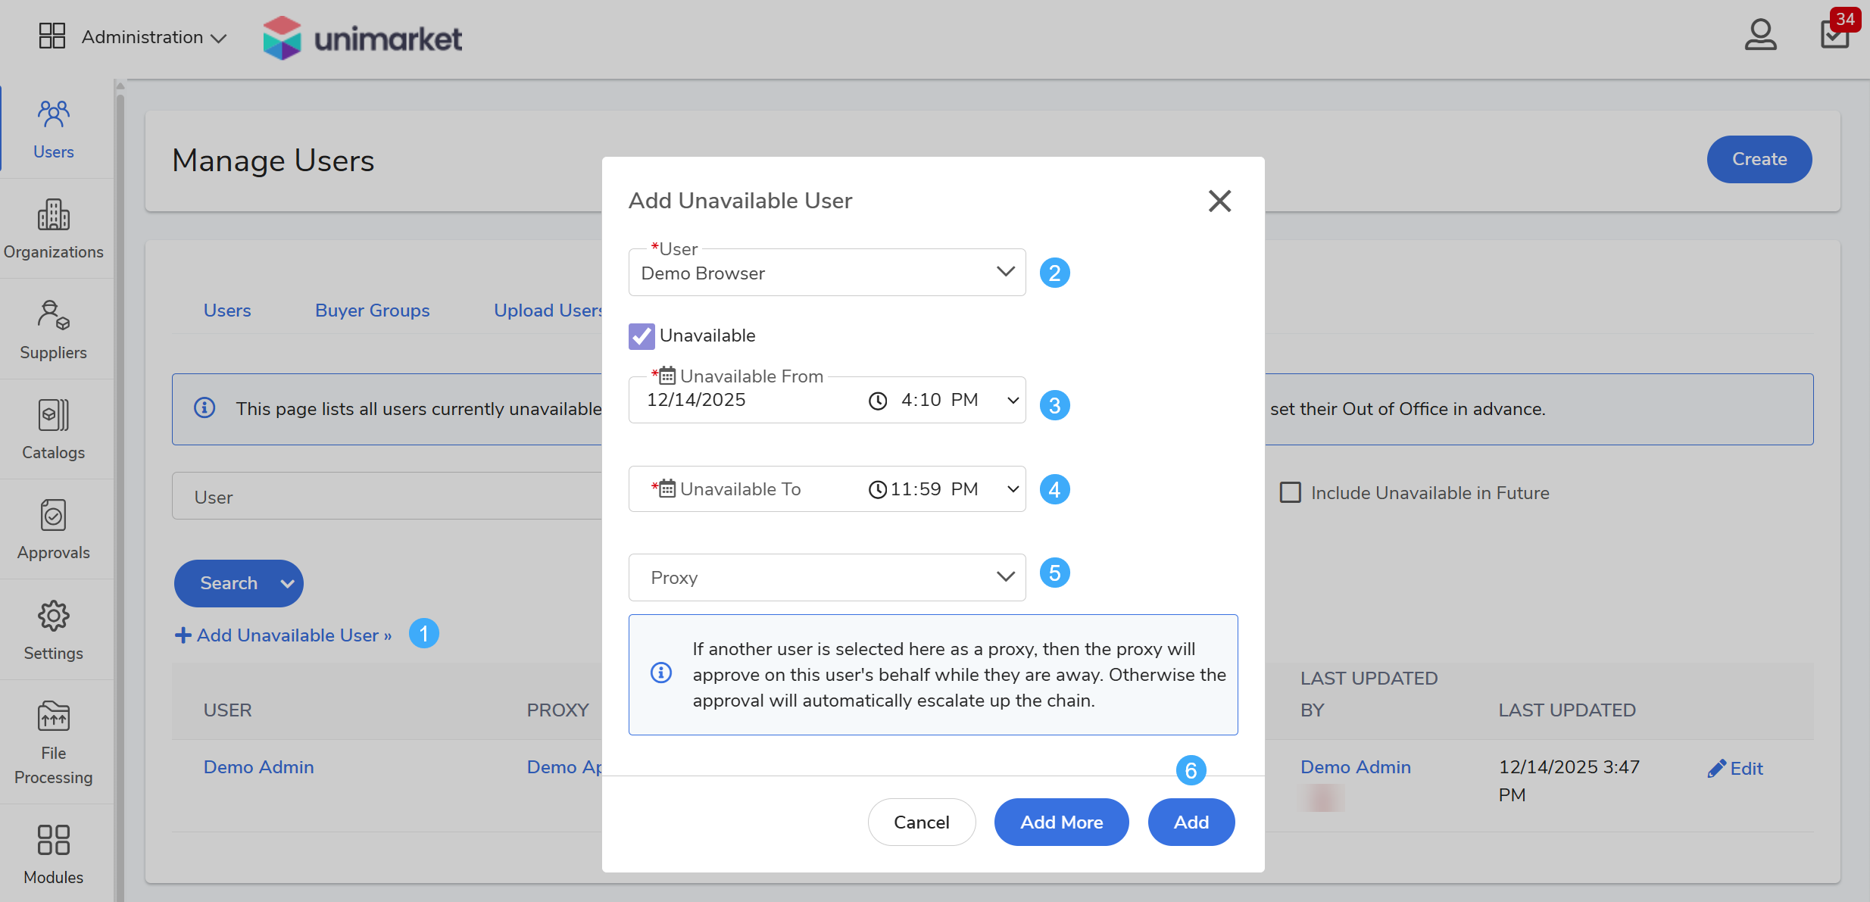The width and height of the screenshot is (1870, 902).
Task: Open tasks notification icon with 34 badge
Action: [1834, 34]
